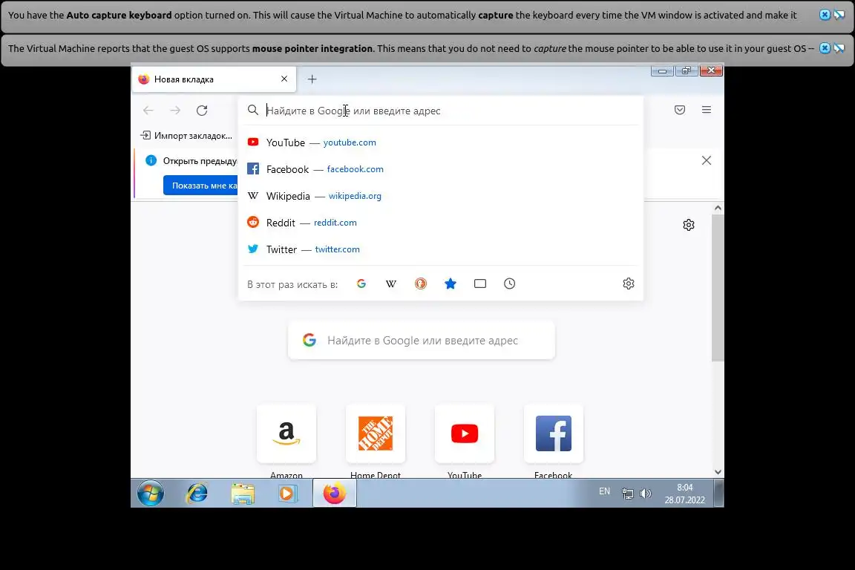
Task: Dismiss the mouse pointer integration notification
Action: pos(825,48)
